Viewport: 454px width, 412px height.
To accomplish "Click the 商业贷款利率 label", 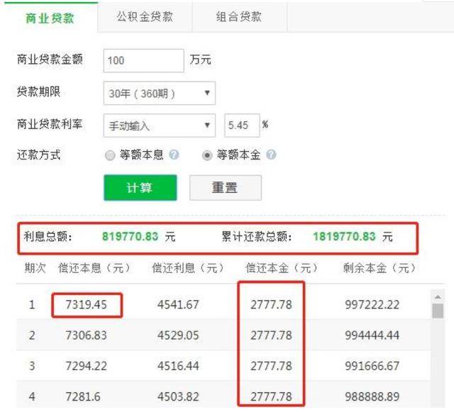I will point(50,124).
